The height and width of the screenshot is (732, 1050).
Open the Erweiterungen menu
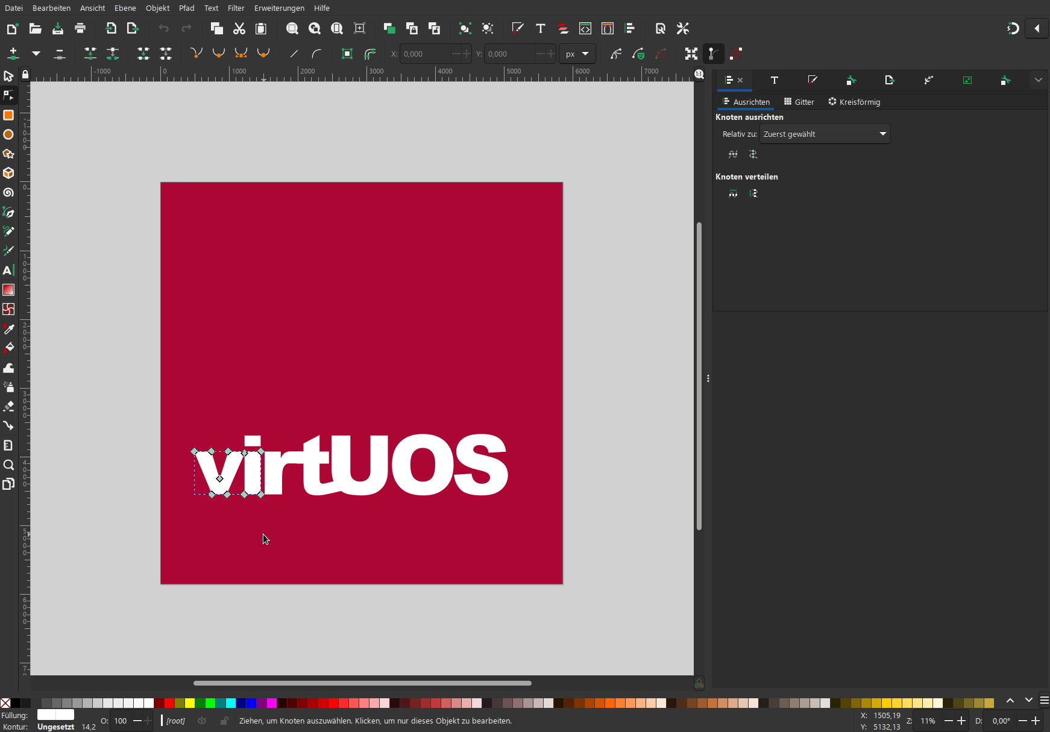[279, 8]
